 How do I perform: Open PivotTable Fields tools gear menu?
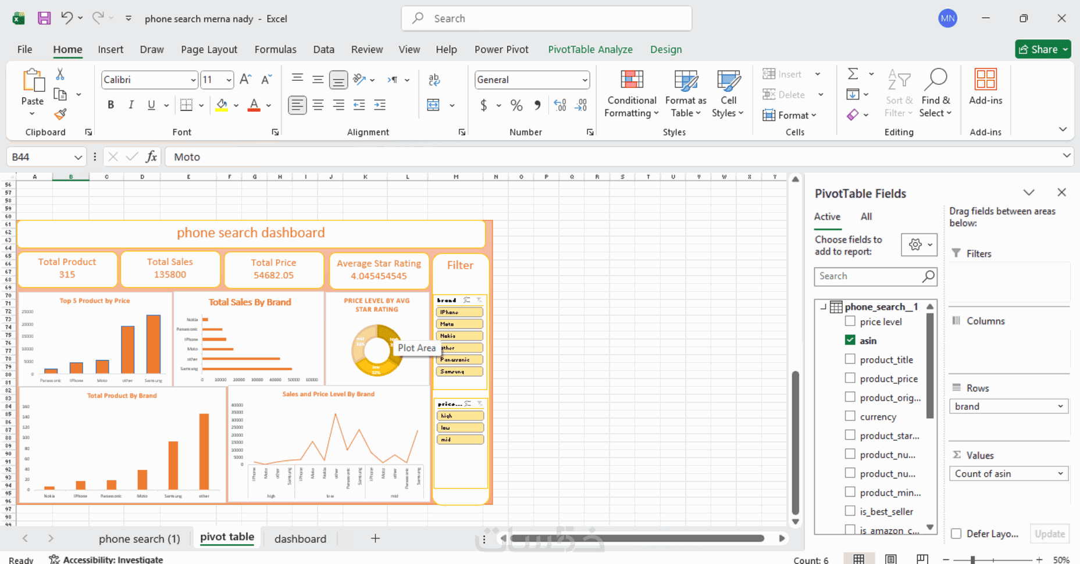[x=919, y=245]
